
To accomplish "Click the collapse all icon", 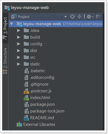I will [79, 17].
